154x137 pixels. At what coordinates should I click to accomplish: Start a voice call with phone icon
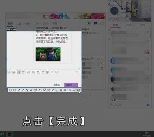89,23
